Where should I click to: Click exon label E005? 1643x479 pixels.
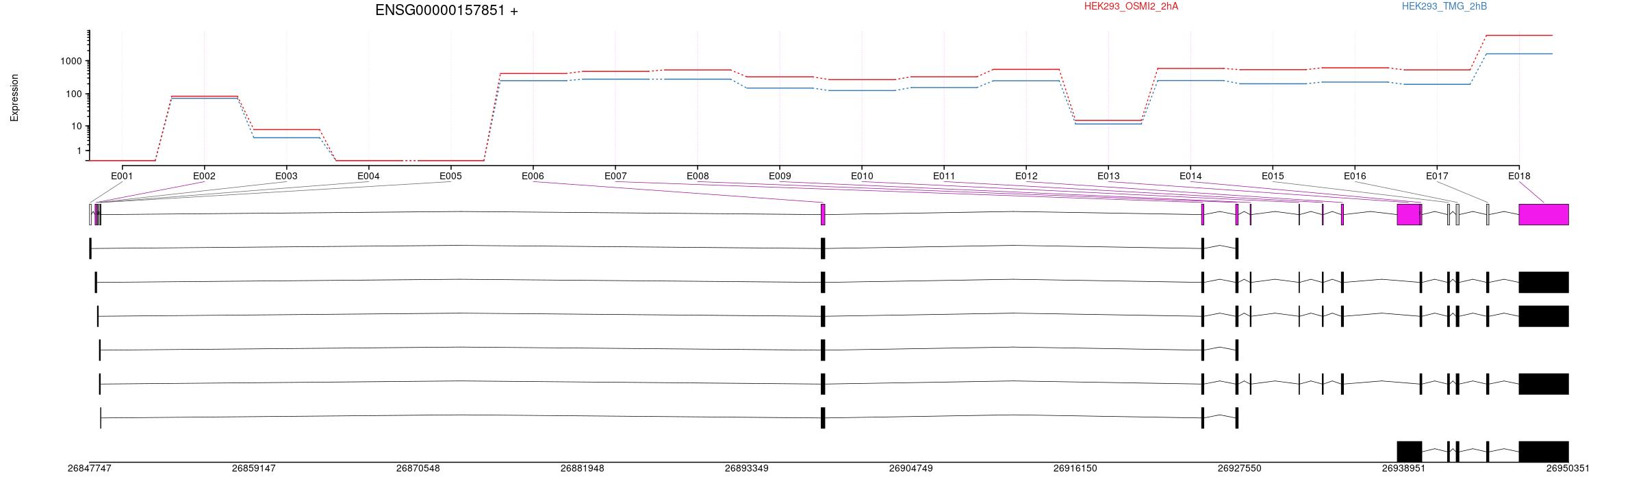(x=450, y=176)
